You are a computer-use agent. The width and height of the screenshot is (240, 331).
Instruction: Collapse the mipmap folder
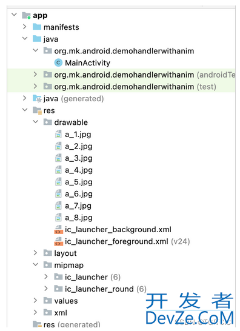[x=36, y=264]
